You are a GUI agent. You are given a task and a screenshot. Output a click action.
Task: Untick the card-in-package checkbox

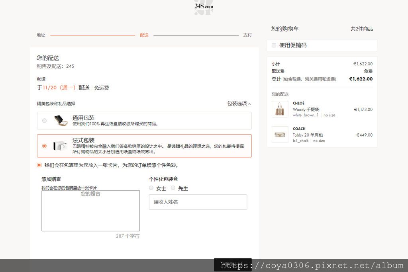pyautogui.click(x=39, y=165)
